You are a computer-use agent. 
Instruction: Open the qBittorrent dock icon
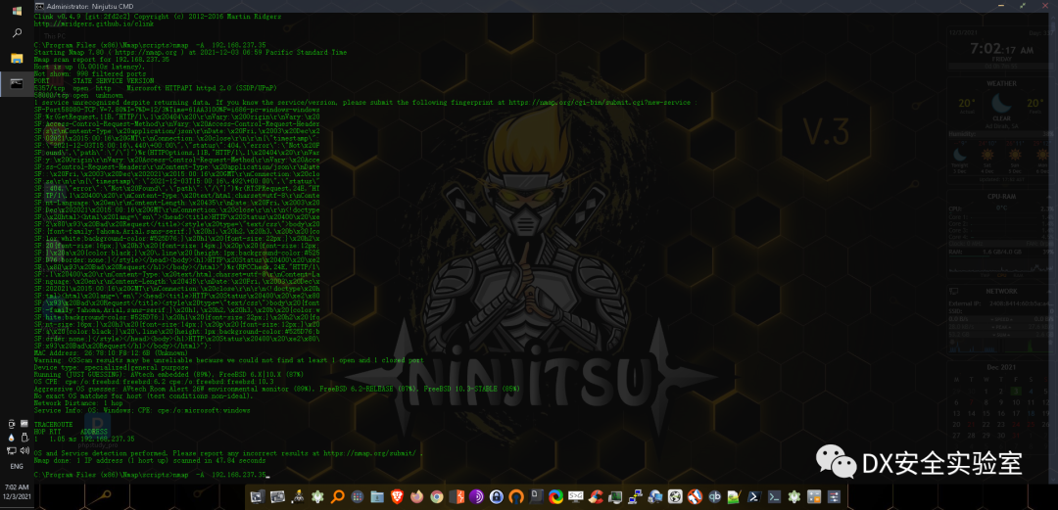coord(714,496)
